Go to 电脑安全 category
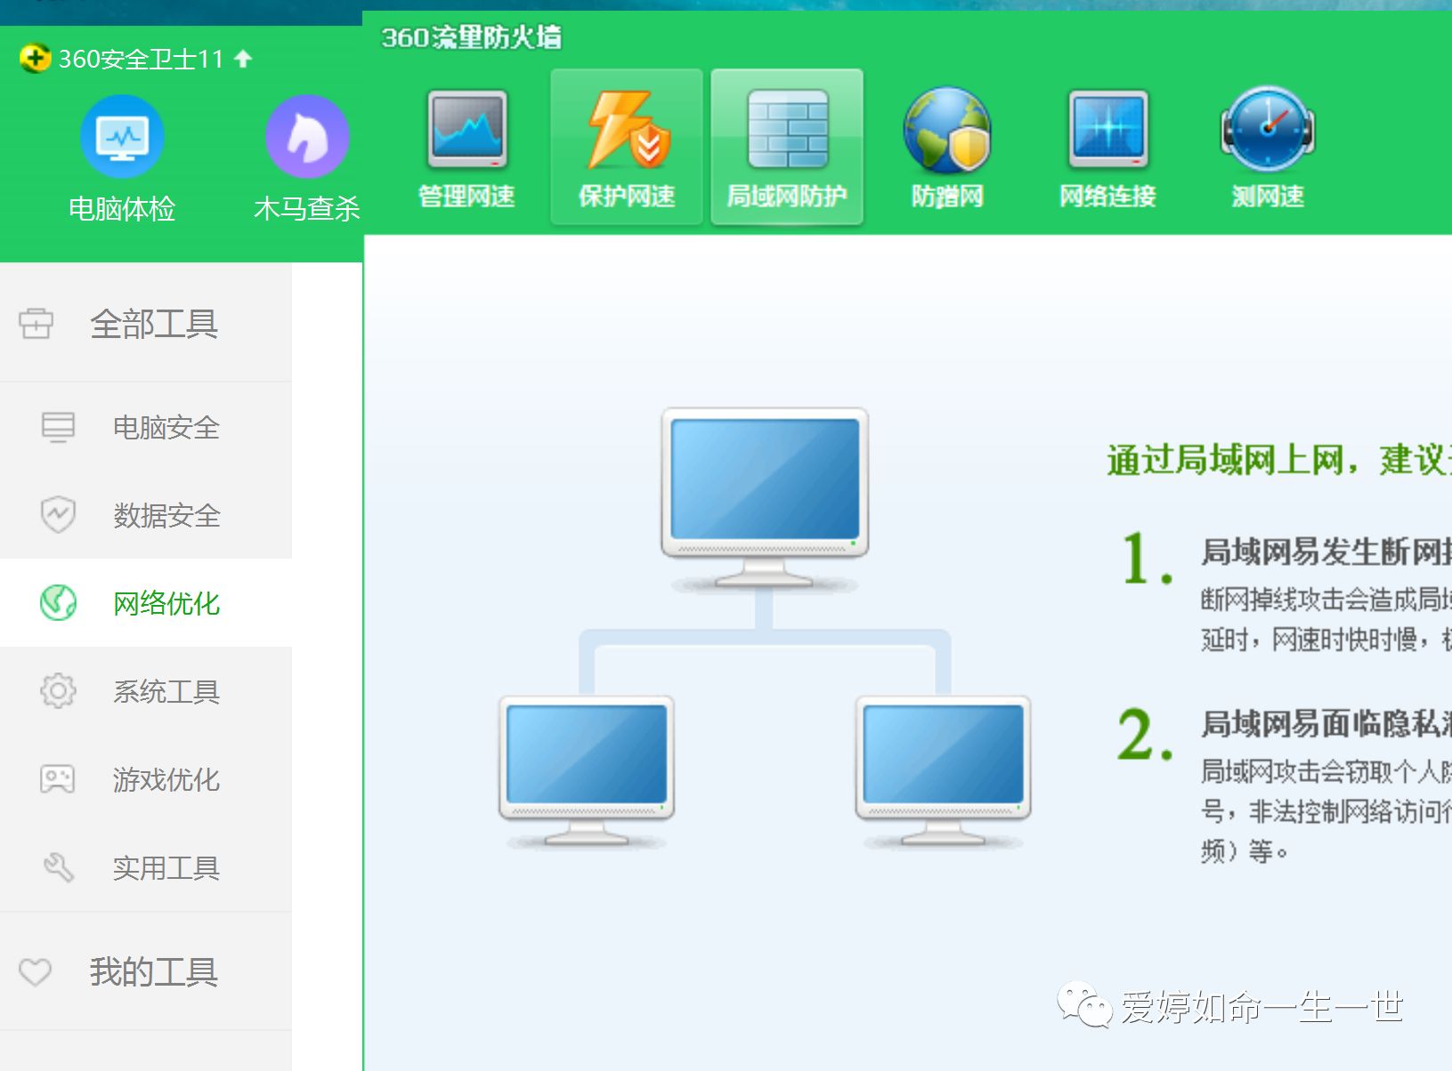Image resolution: width=1452 pixels, height=1071 pixels. click(146, 427)
